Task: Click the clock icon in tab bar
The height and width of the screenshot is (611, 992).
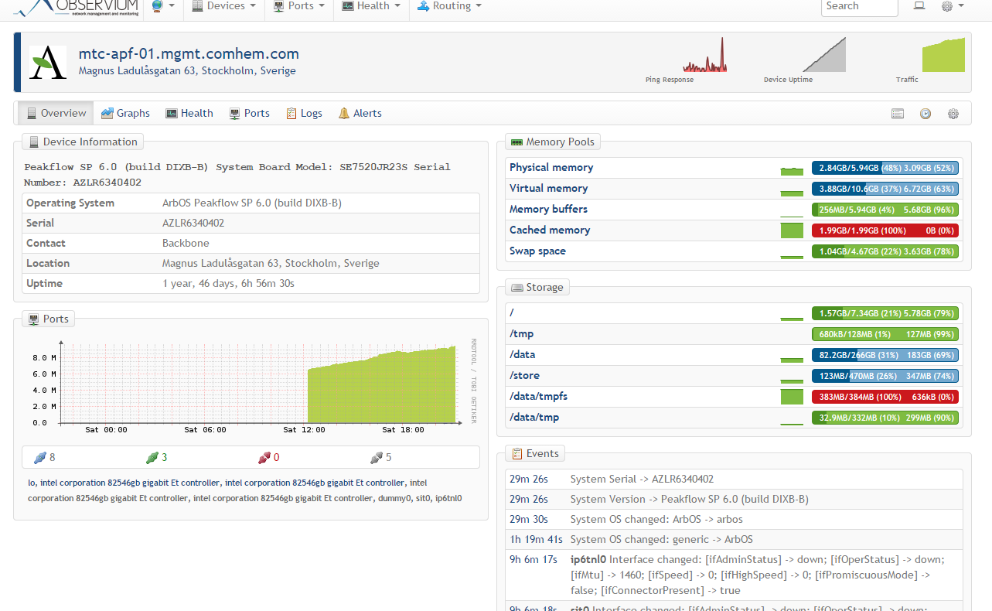Action: (926, 114)
